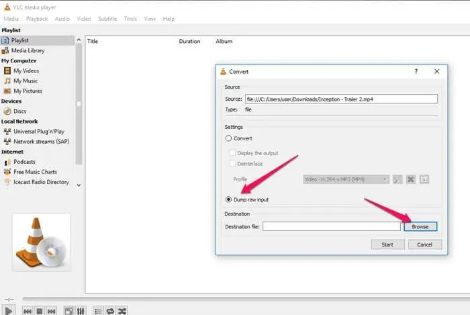470x315 pixels.
Task: Click the seek slider above playback controls
Action: [x=242, y=299]
